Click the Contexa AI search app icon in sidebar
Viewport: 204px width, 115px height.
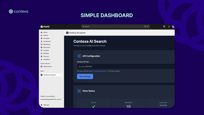42,75
